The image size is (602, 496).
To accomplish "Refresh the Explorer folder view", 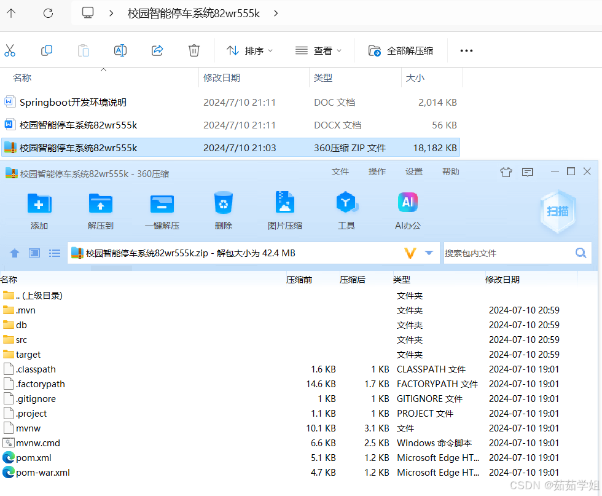I will [48, 14].
